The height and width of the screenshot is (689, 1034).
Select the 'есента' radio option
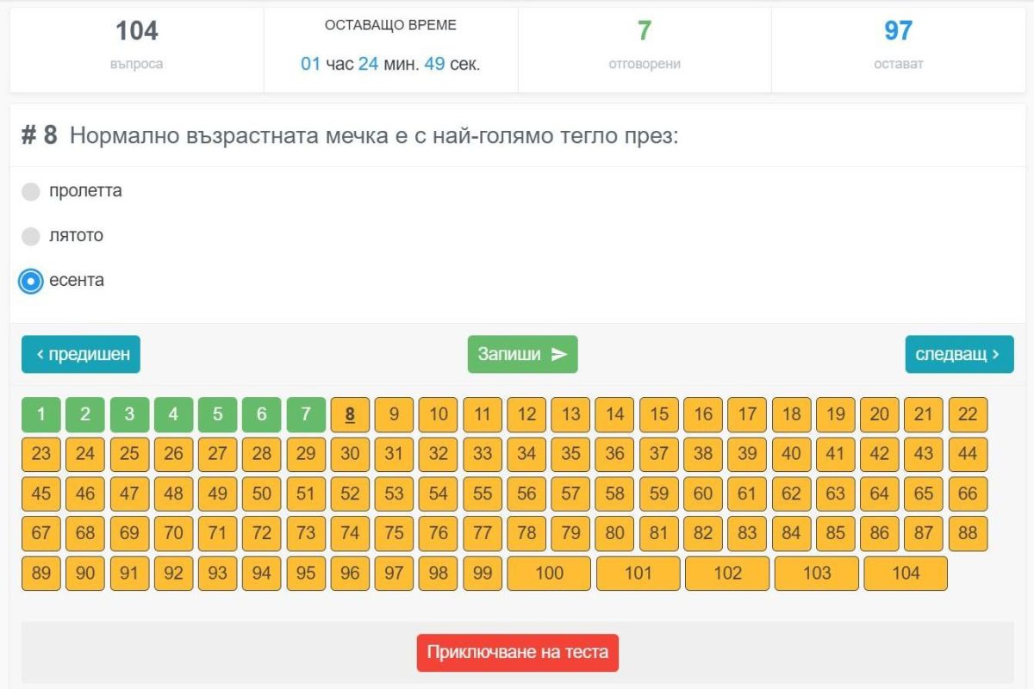coord(31,281)
